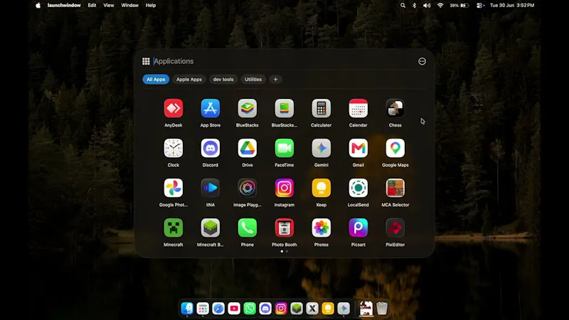
Task: Open the Phone app
Action: click(247, 228)
